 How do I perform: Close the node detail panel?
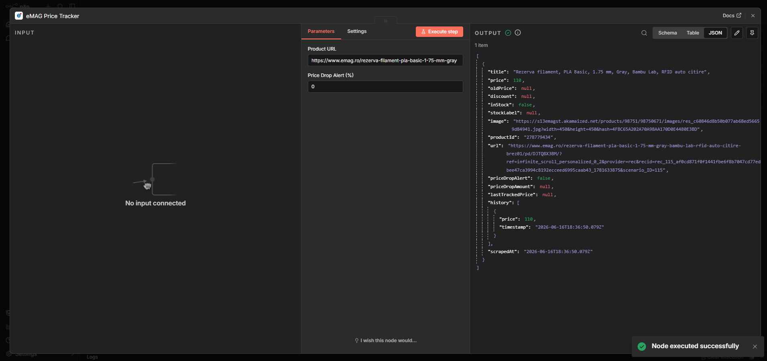tap(753, 16)
